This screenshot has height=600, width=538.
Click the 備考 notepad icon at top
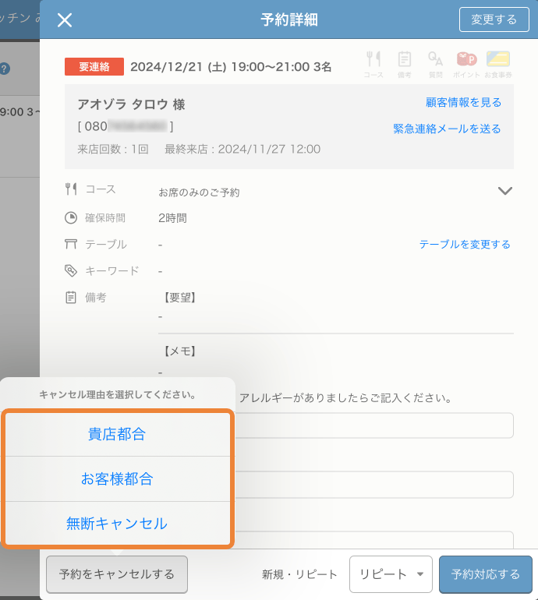[404, 60]
